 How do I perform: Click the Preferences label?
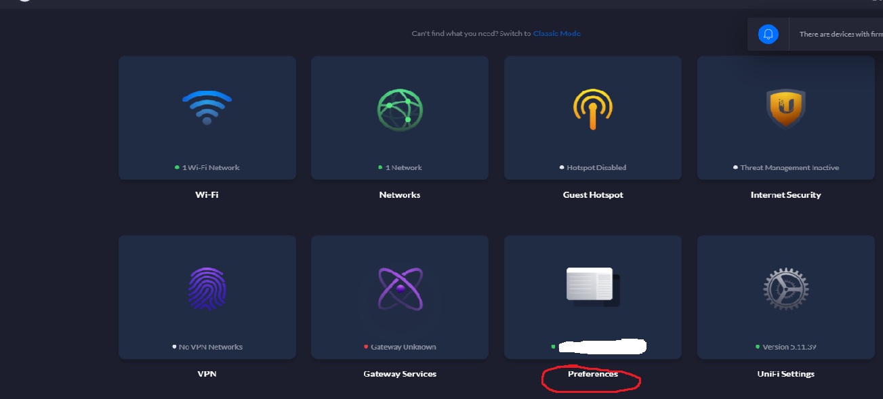pos(593,374)
